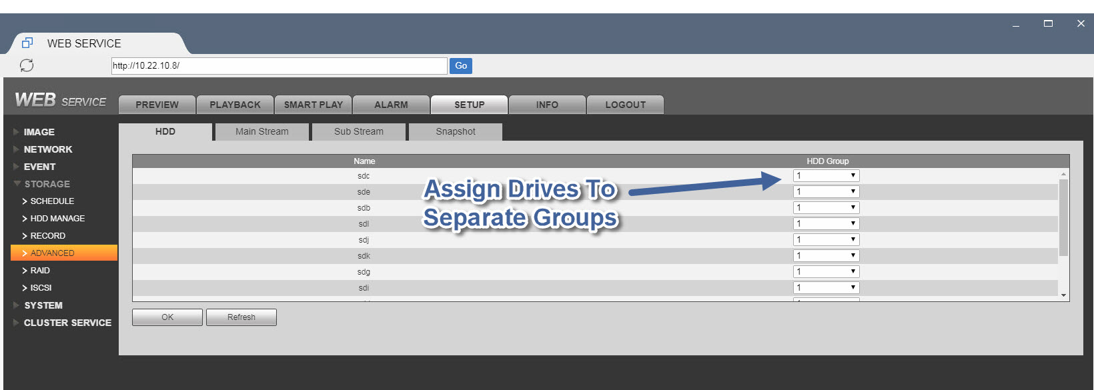Viewport: 1094px width, 390px height.
Task: Click the window restore icon in tab
Action: point(27,43)
